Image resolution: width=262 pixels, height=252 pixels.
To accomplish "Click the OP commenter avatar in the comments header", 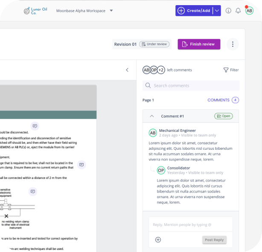I will coord(154,70).
